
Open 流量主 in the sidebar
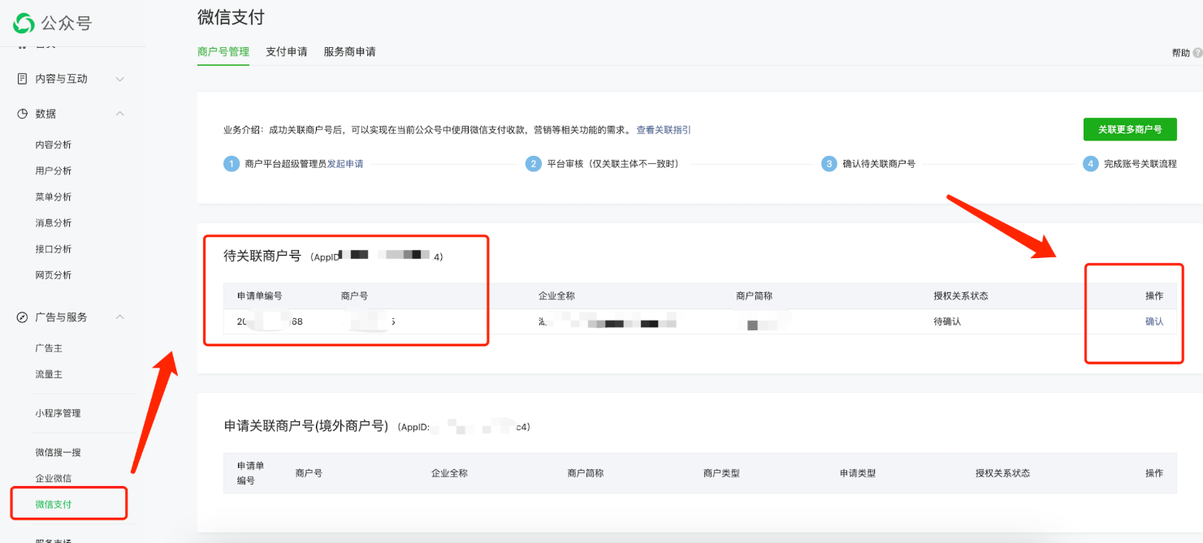coord(49,374)
